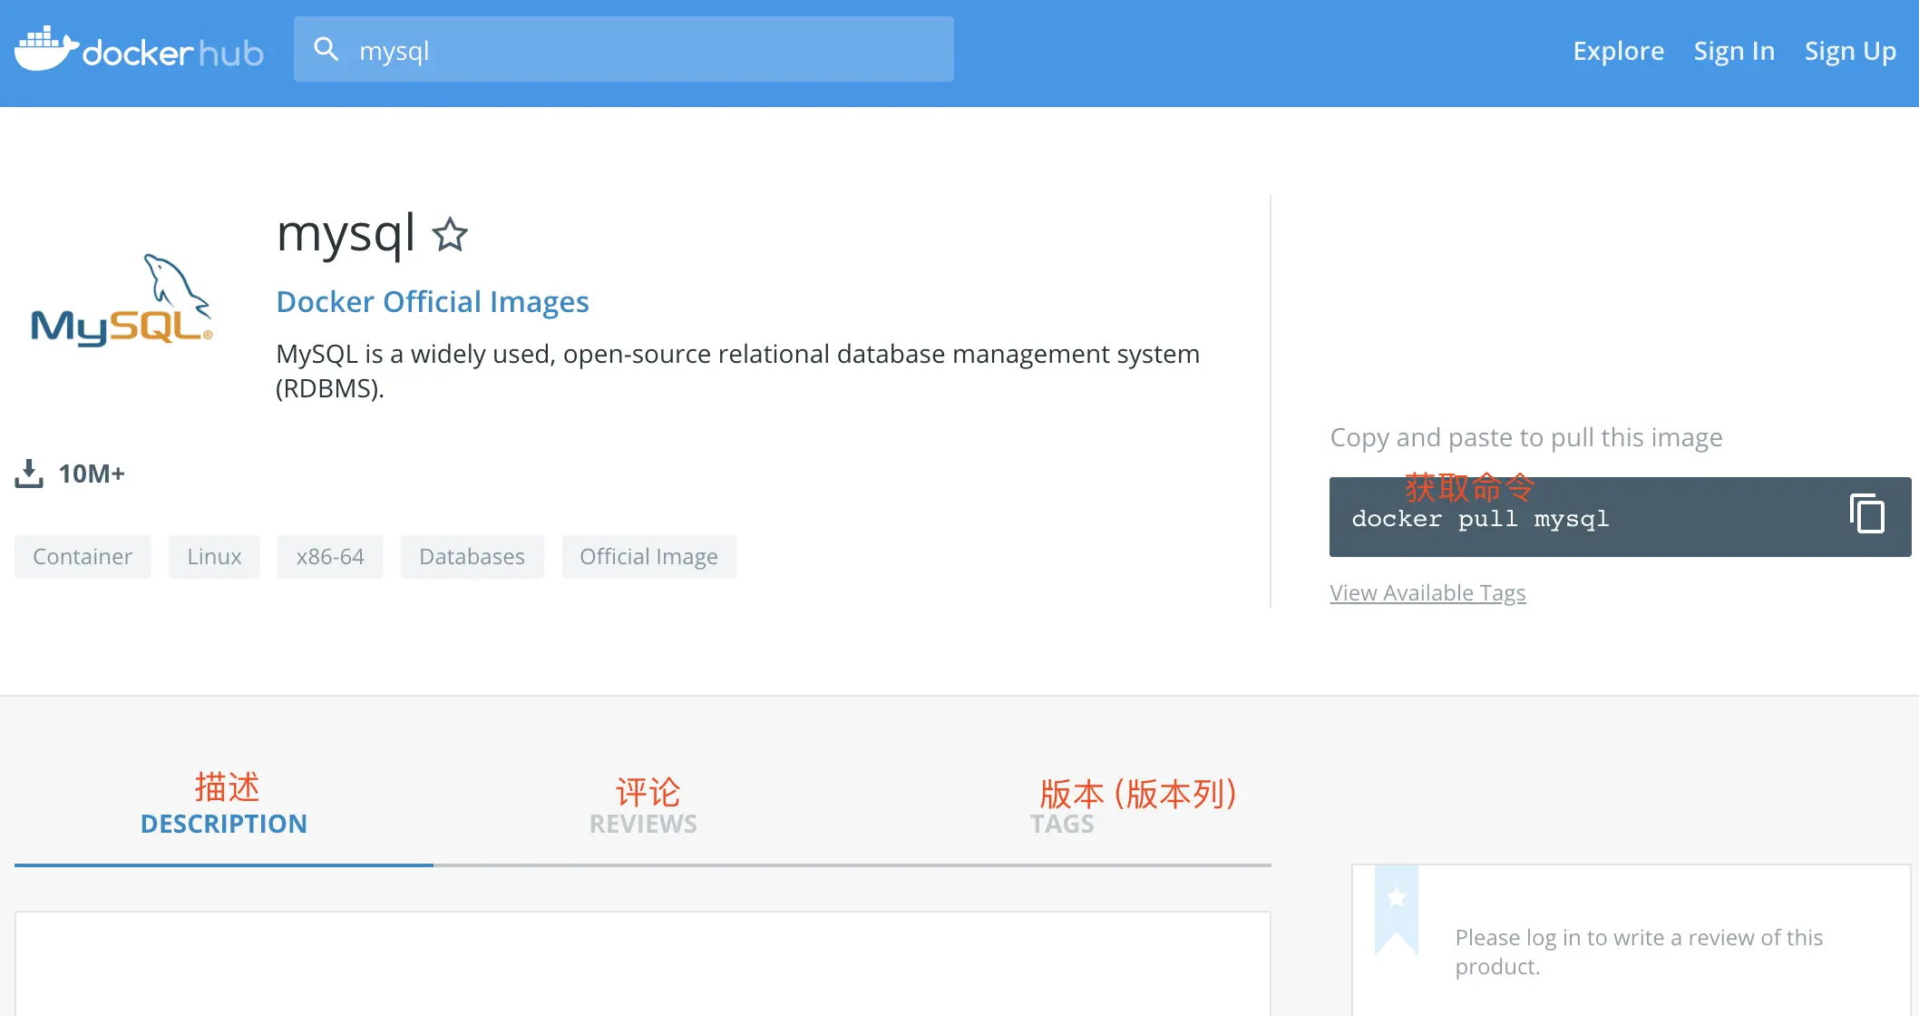Viewport: 1919px width, 1016px height.
Task: Click the x86-64 architecture chip
Action: point(330,556)
